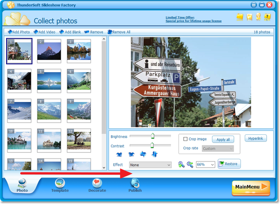The image size is (280, 204).
Task: Click the zoom out magnifier icon
Action: tap(189, 165)
